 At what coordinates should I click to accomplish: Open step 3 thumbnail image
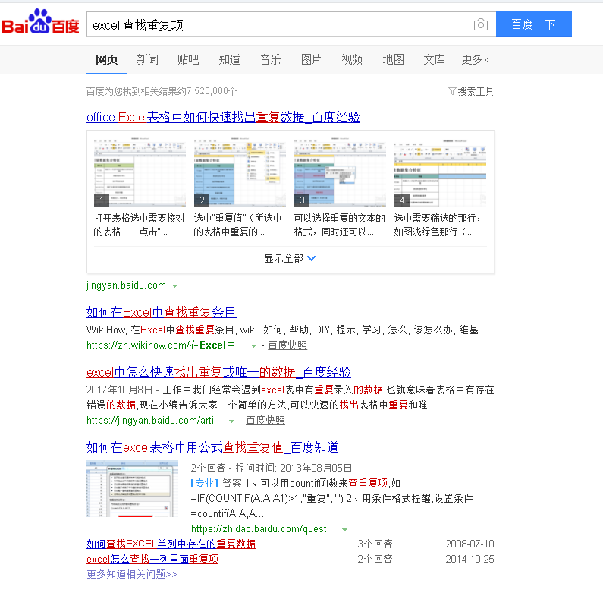click(x=340, y=172)
